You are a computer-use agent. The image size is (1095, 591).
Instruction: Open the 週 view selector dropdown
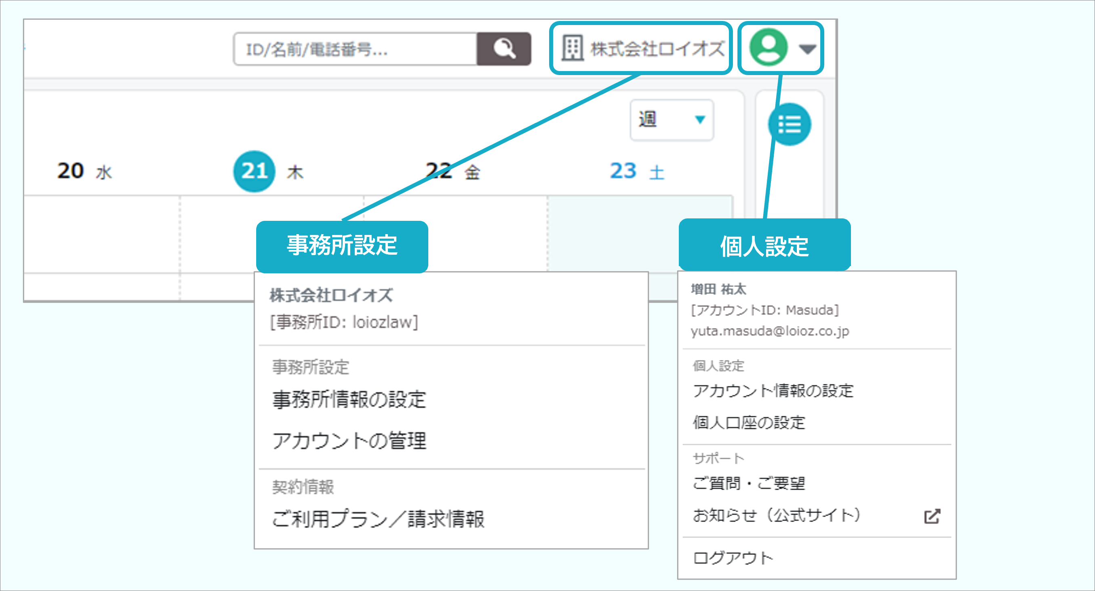[x=672, y=120]
